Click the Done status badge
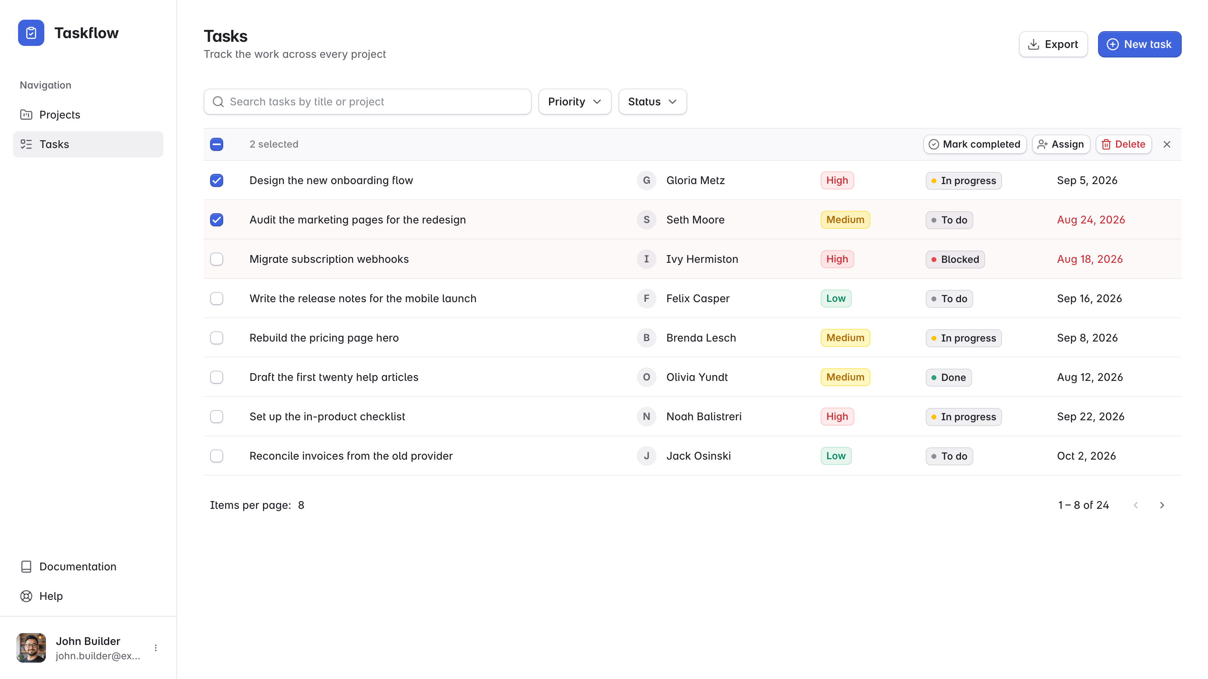 click(x=948, y=377)
